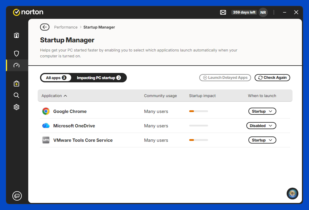Click Performance breadcrumb link

[66, 27]
